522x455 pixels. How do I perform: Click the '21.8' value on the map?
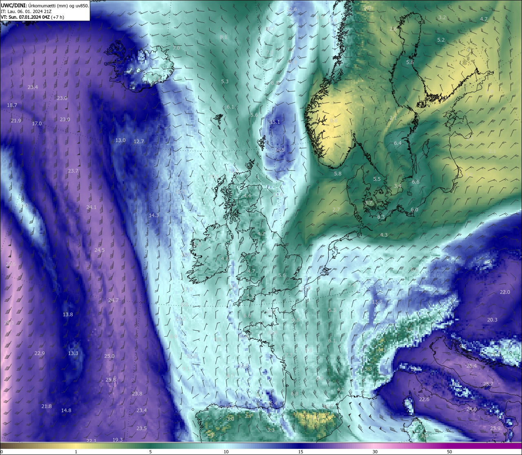(46, 406)
